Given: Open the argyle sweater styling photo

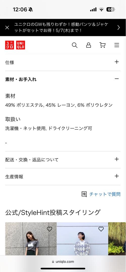Looking at the screenshot, I should point(82,239).
